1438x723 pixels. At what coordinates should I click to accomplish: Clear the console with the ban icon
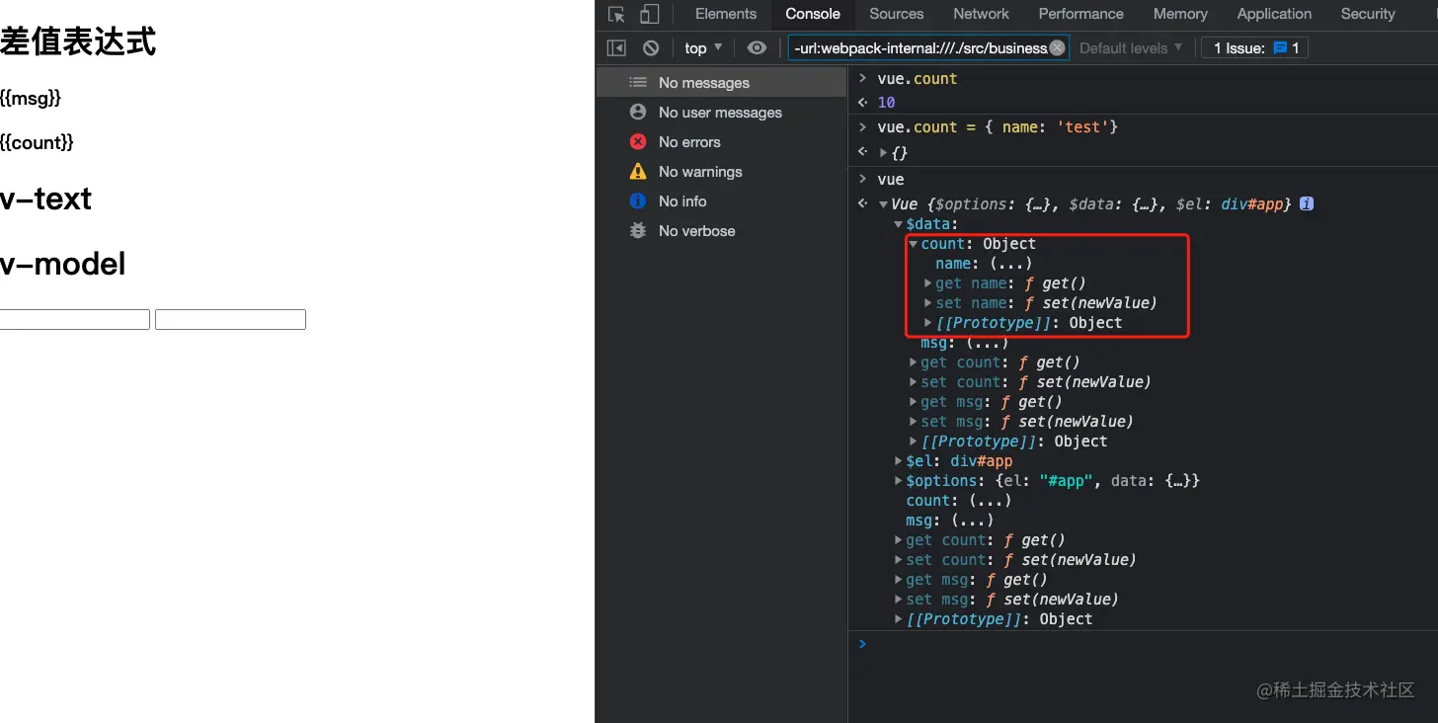coord(651,47)
